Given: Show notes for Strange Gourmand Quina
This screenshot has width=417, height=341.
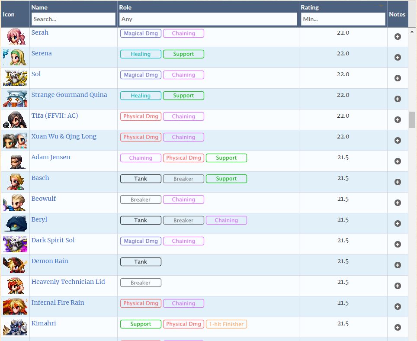Looking at the screenshot, I should pyautogui.click(x=398, y=99).
